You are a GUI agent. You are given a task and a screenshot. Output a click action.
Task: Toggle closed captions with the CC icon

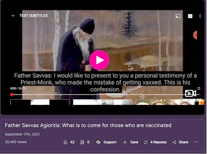tap(190, 16)
